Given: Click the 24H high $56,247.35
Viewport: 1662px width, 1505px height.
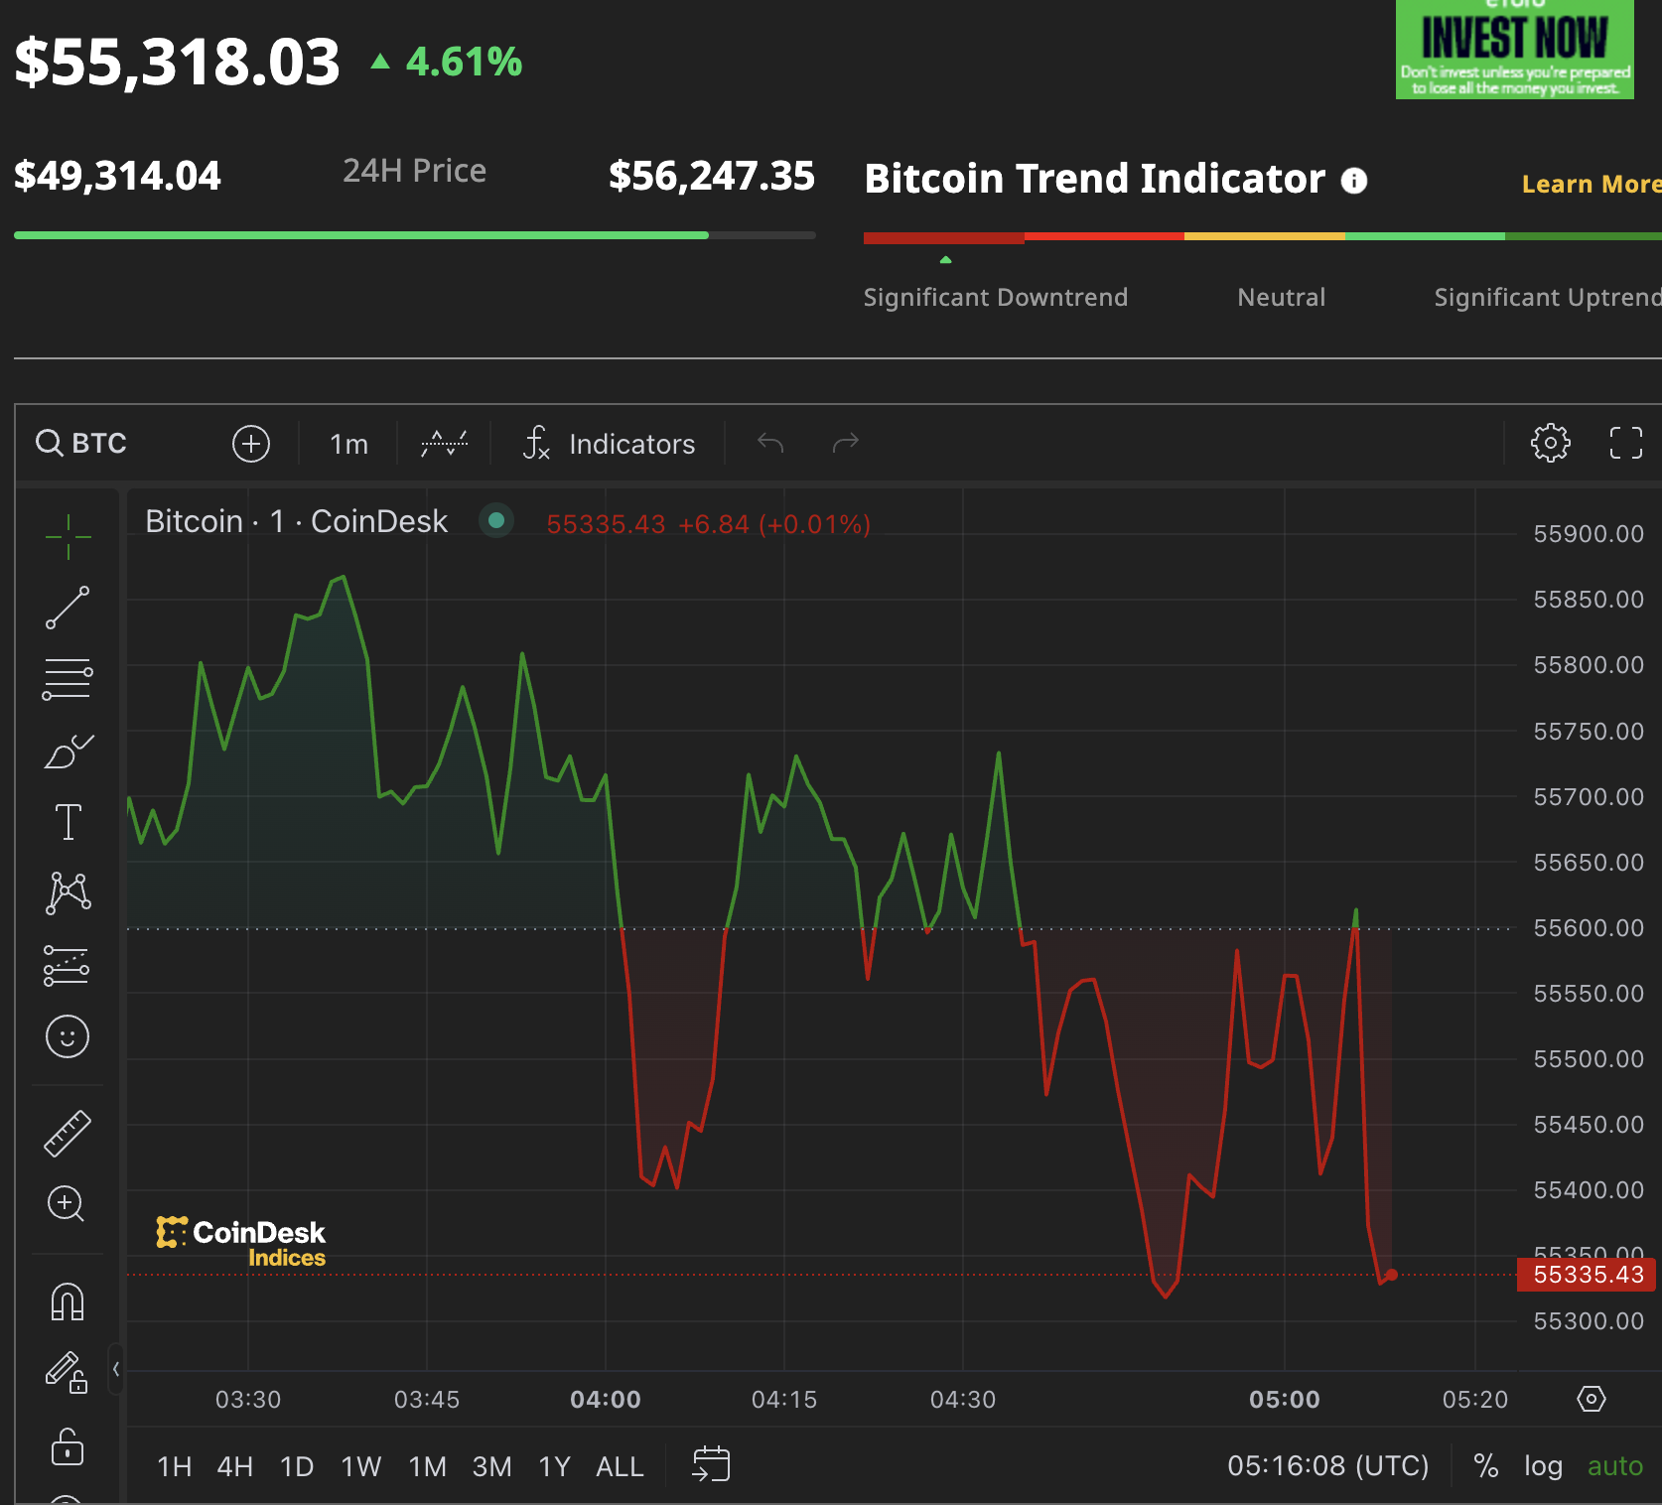Looking at the screenshot, I should [x=712, y=176].
